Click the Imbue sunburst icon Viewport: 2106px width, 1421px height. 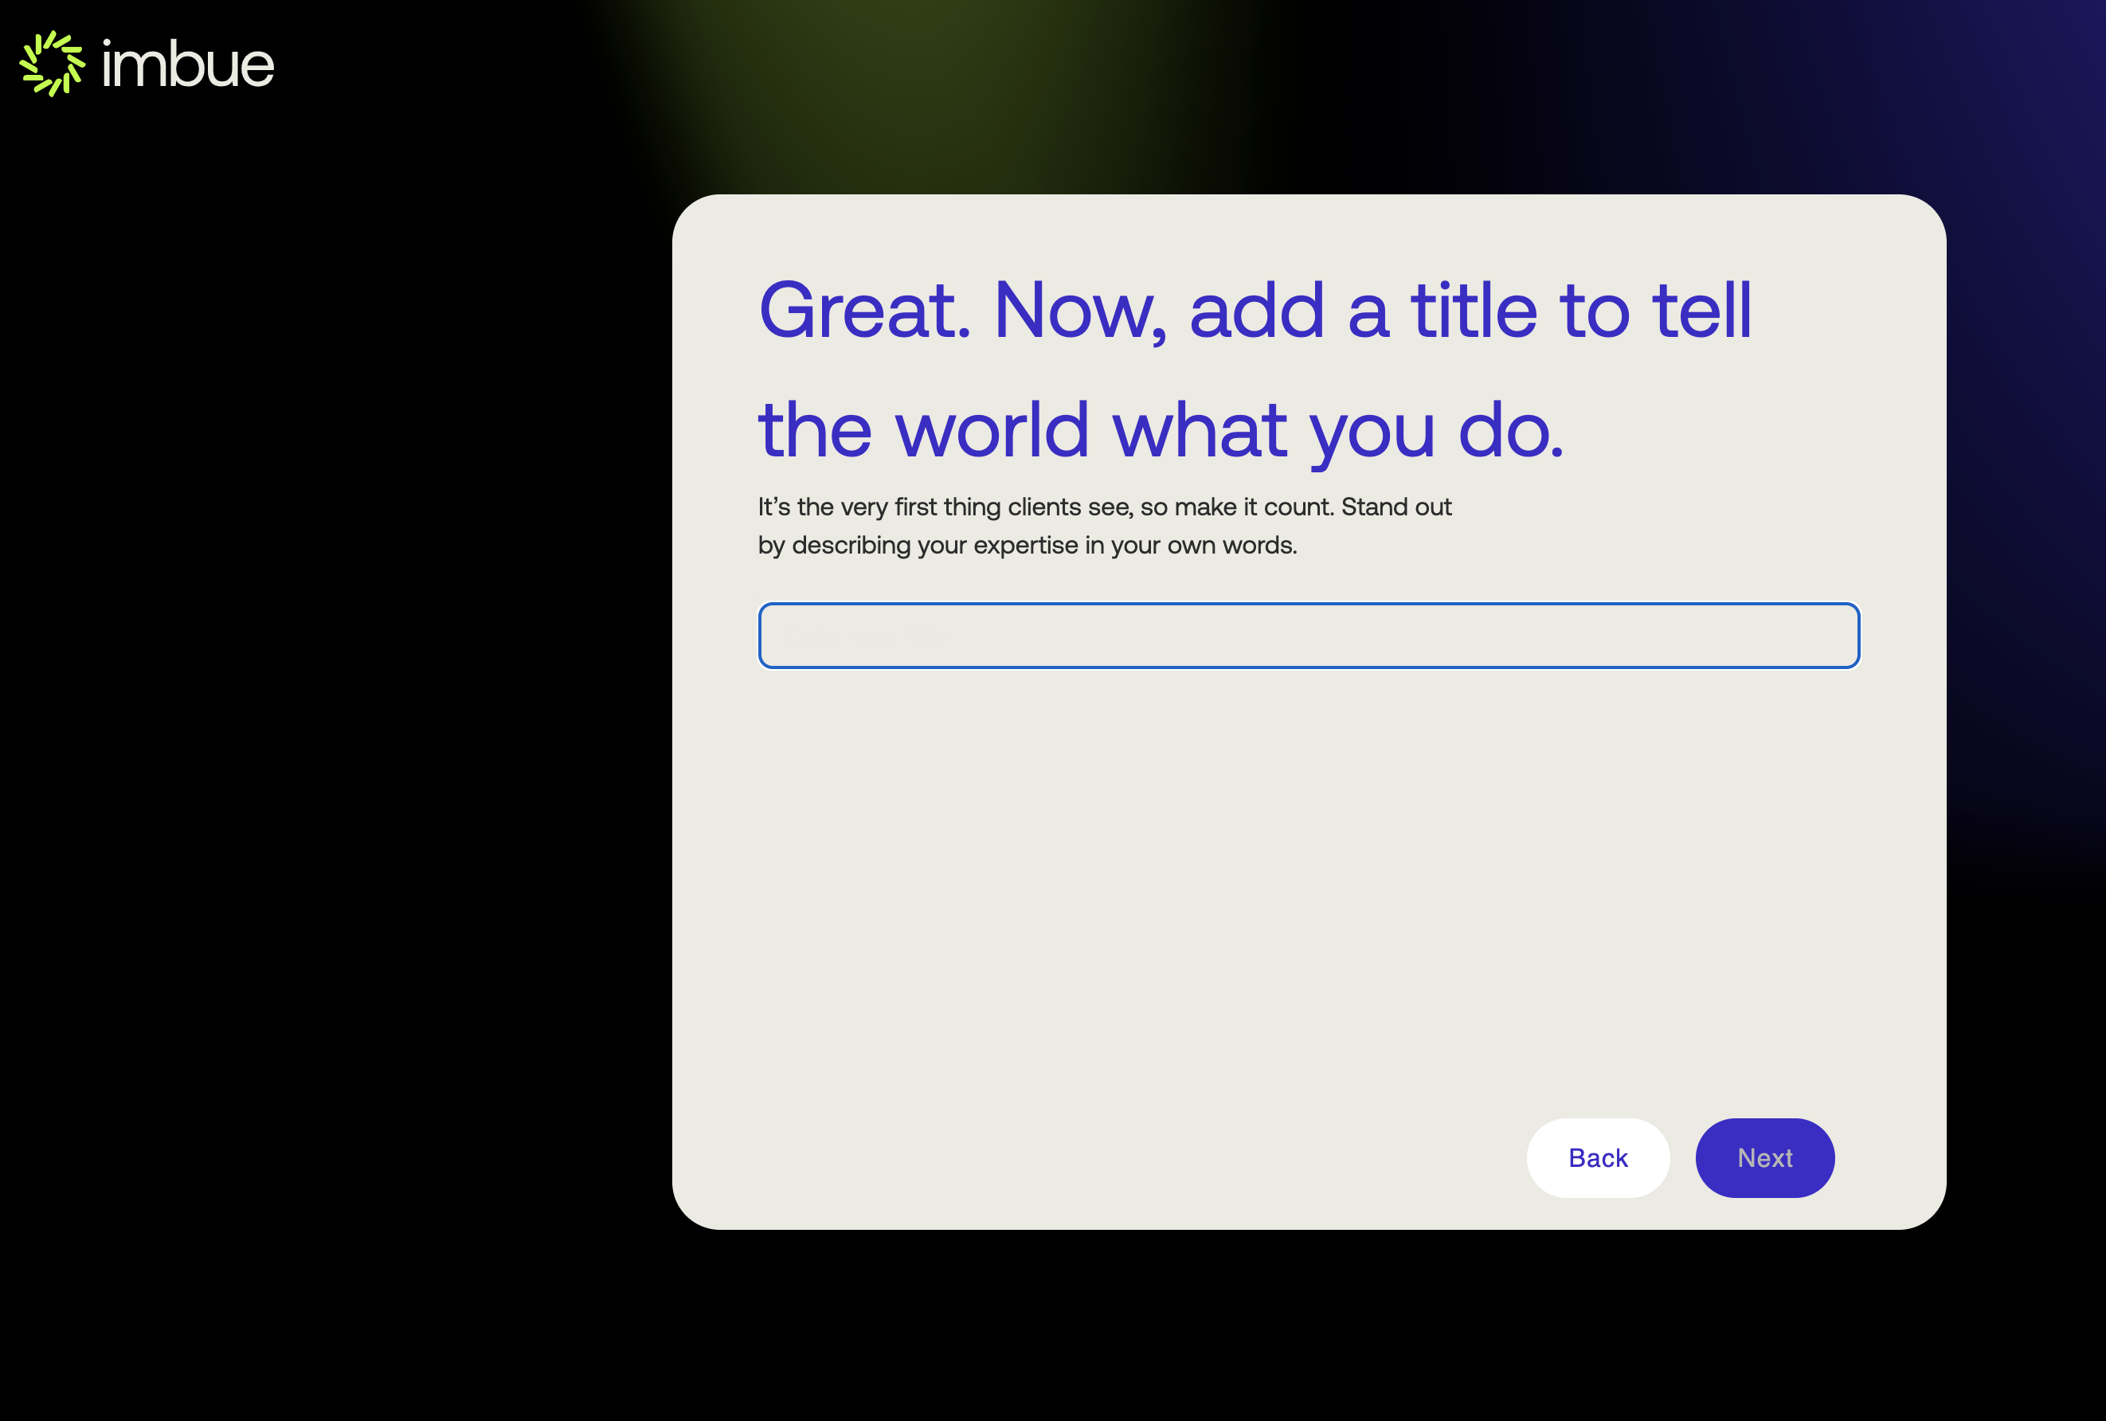pyautogui.click(x=51, y=64)
